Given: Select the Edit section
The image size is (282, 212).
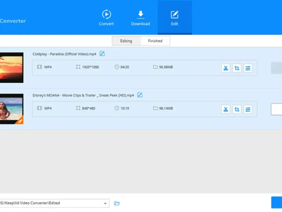Looking at the screenshot, I should coord(174,17).
